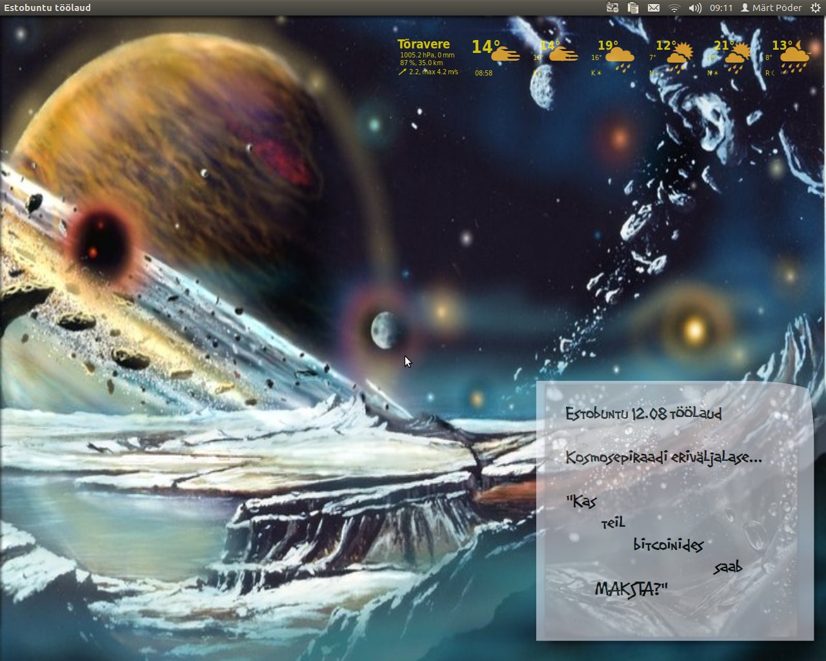Click the word MAKSTA in the note
This screenshot has height=661, width=826.
tap(623, 589)
